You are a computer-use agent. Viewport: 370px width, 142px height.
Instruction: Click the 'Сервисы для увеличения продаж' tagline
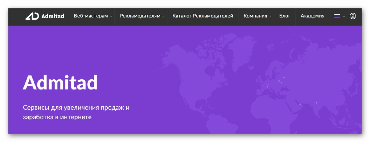(x=76, y=112)
